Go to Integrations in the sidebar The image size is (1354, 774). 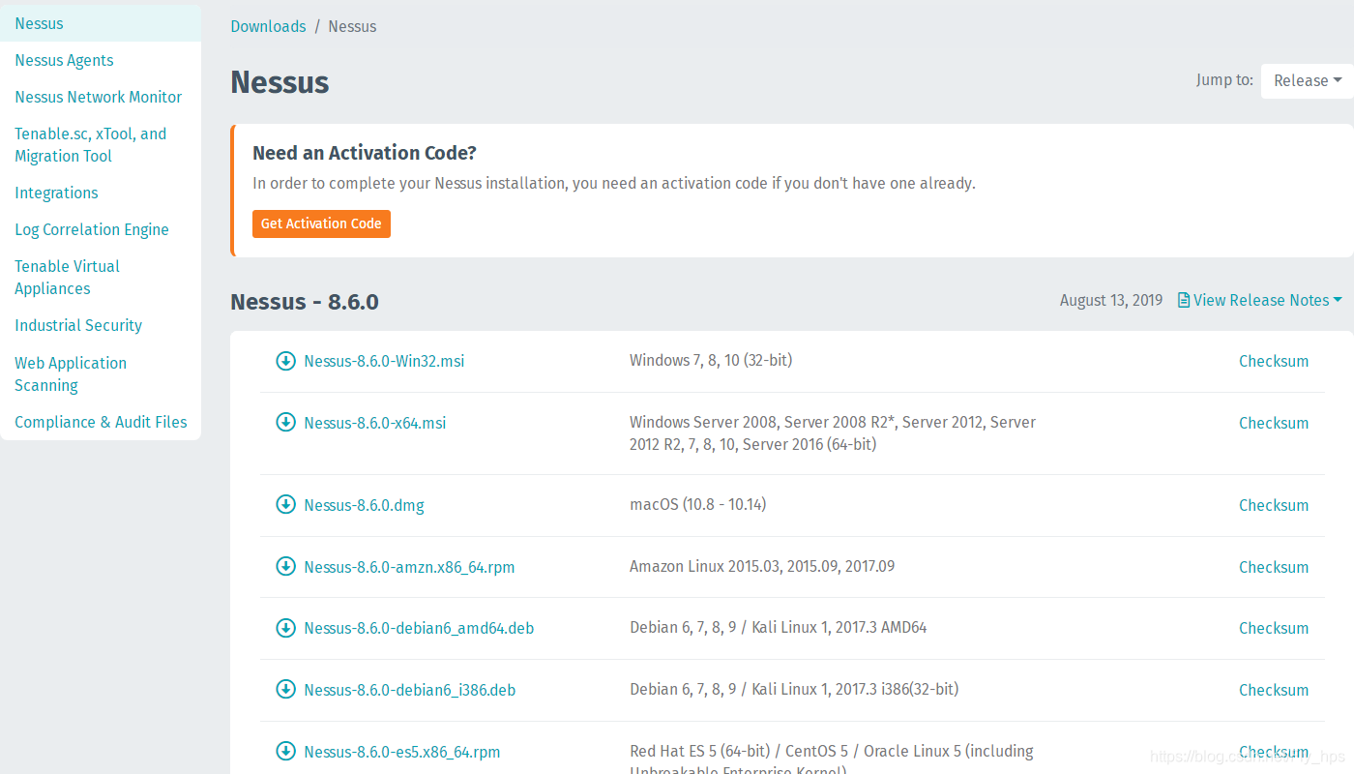pyautogui.click(x=56, y=193)
